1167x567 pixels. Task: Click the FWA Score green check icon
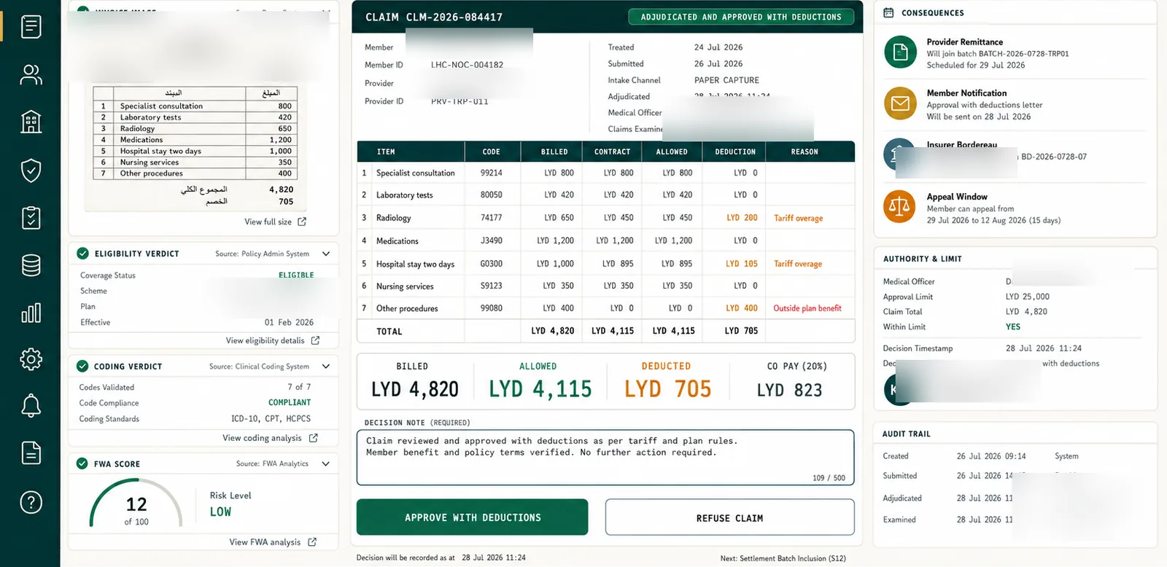point(82,464)
